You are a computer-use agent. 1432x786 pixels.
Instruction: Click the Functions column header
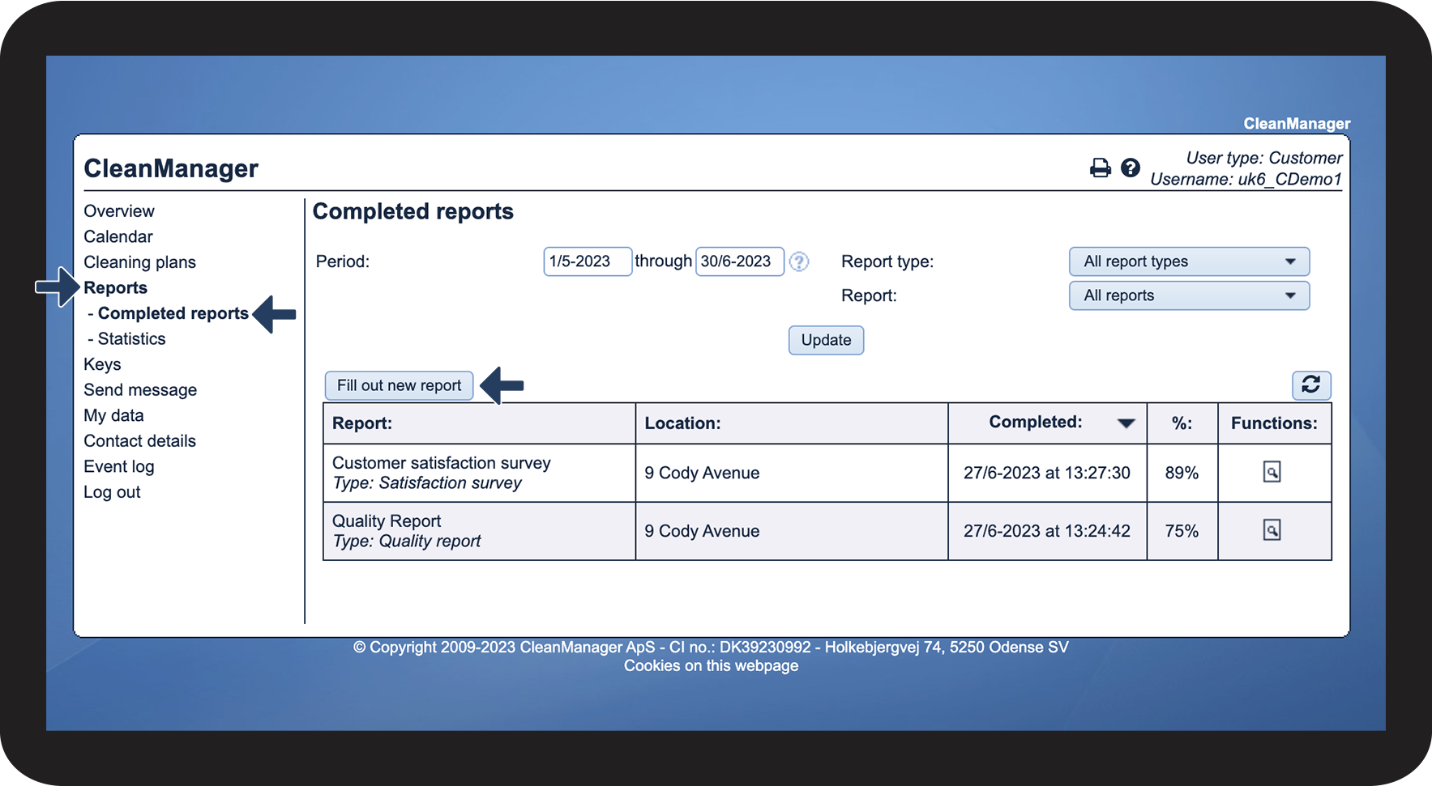pyautogui.click(x=1274, y=423)
